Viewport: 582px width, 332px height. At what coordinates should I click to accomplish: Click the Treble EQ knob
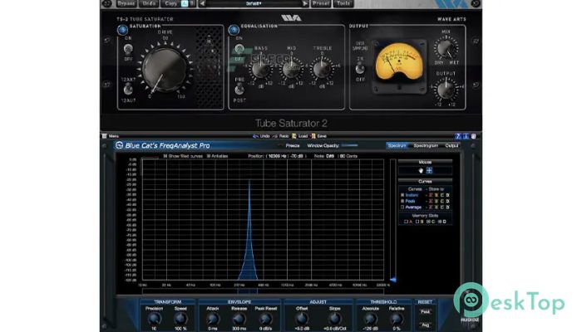pyautogui.click(x=322, y=69)
